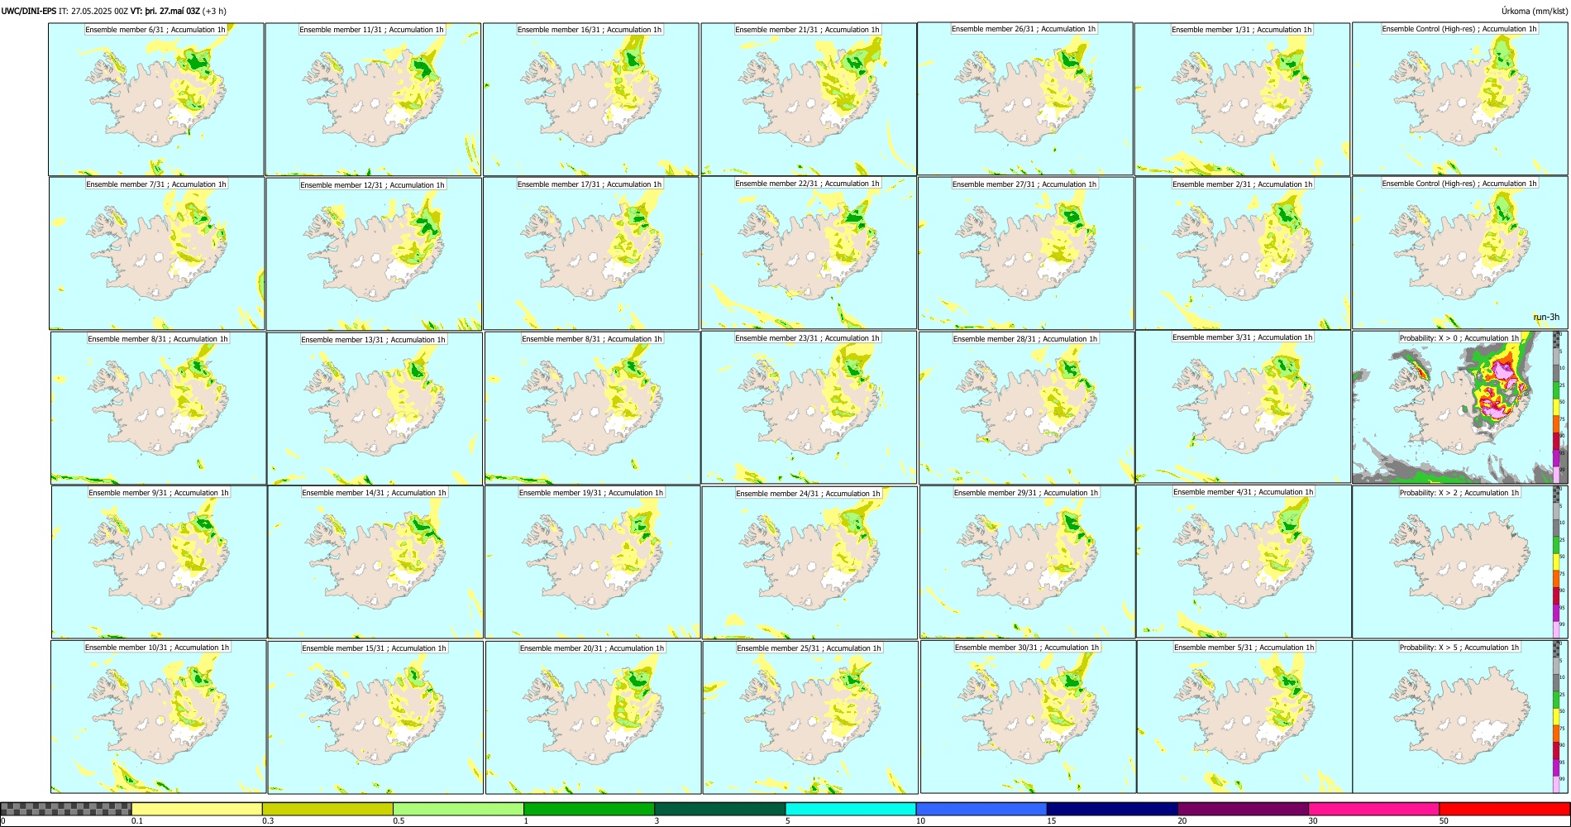Click the light green 0.5–1 legend swatch
The height and width of the screenshot is (827, 1571).
(458, 809)
